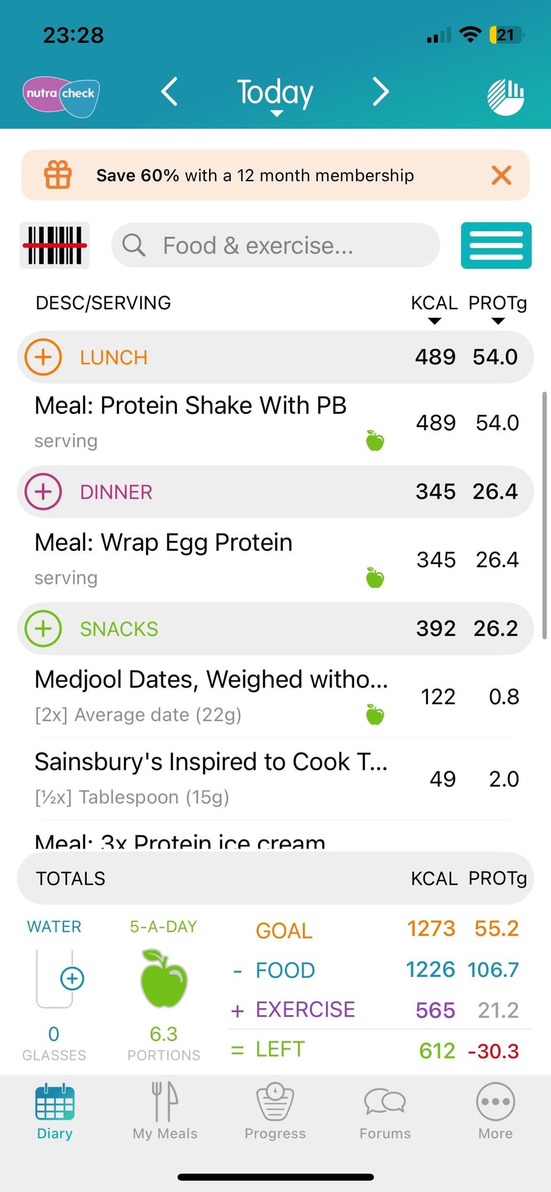Open the Forums tab
Viewport: 551px width, 1192px height.
coord(385,1111)
